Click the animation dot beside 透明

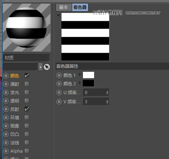(6, 101)
